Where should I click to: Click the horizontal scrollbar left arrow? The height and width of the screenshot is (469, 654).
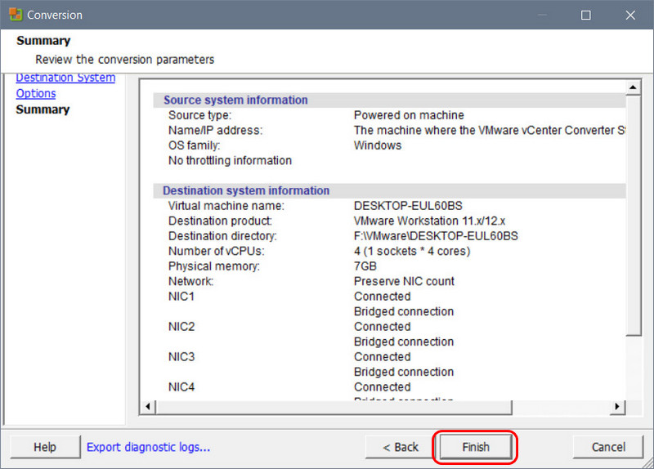(148, 406)
